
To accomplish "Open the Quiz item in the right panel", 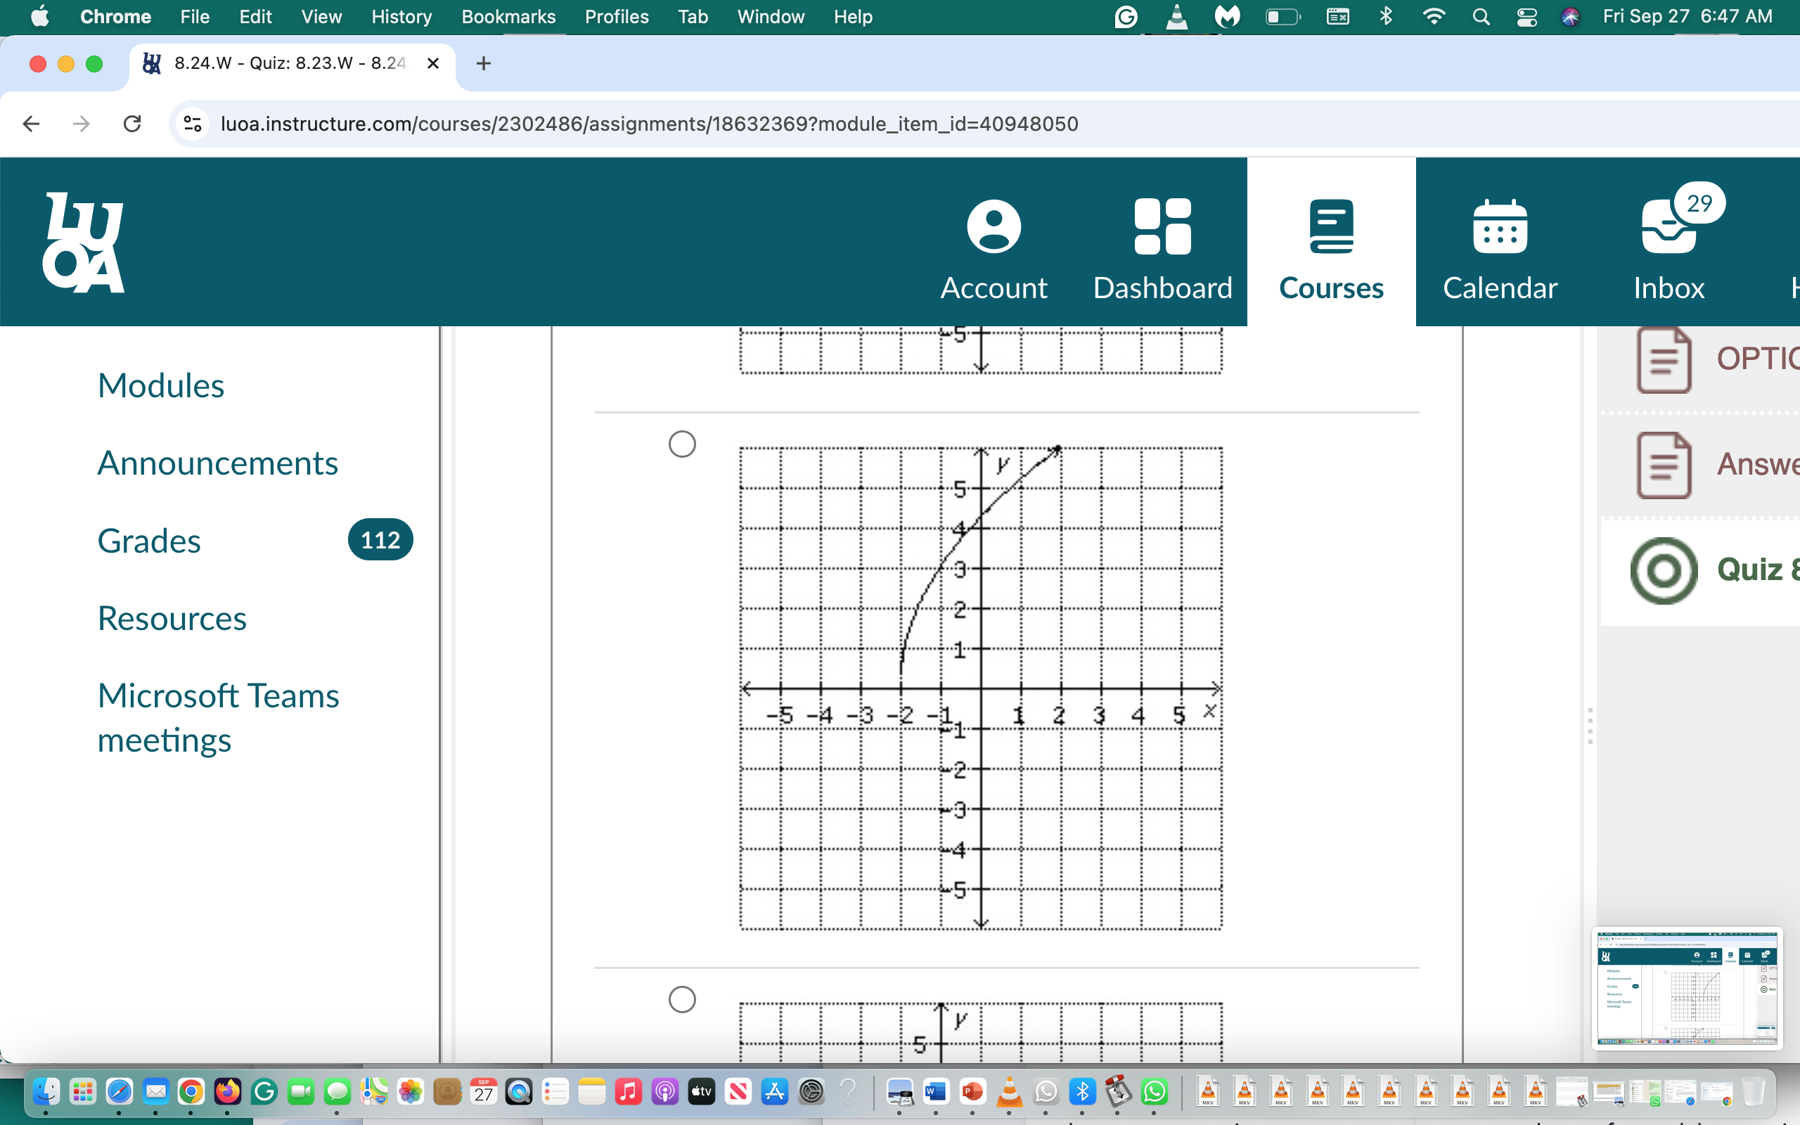I will tap(1663, 571).
